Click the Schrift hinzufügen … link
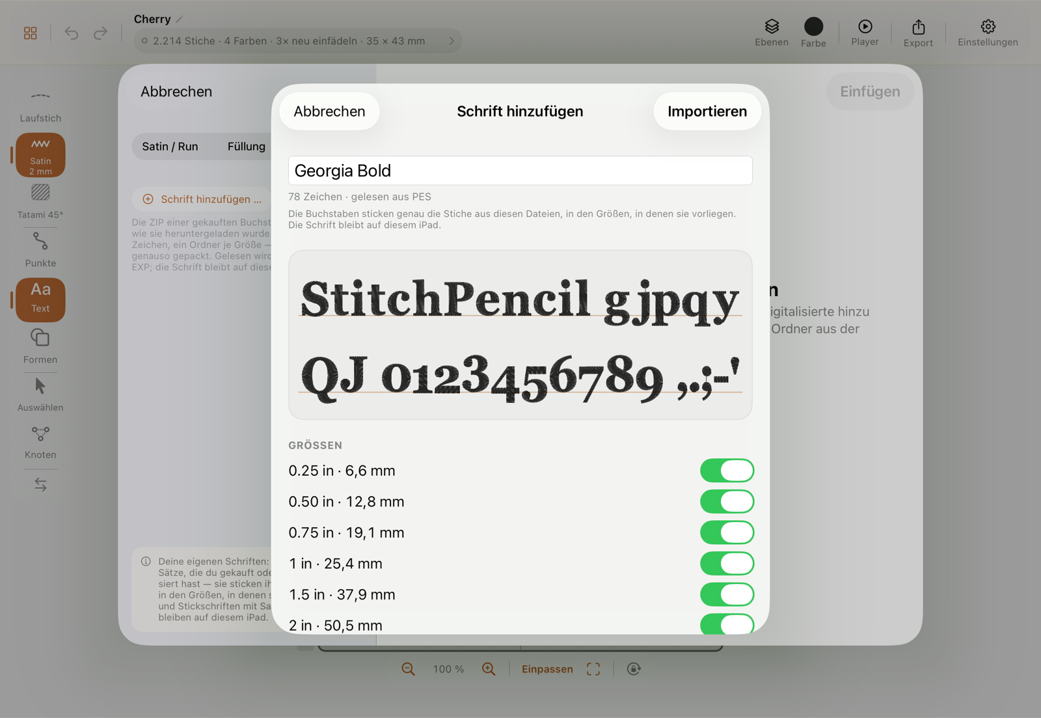 (x=202, y=199)
